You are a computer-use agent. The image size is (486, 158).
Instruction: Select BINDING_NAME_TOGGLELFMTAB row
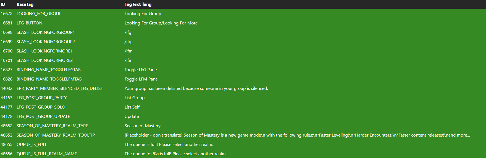(49, 79)
